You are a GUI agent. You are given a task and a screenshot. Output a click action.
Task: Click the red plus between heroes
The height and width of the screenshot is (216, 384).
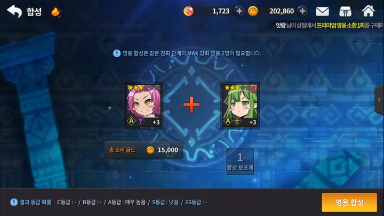pyautogui.click(x=191, y=105)
